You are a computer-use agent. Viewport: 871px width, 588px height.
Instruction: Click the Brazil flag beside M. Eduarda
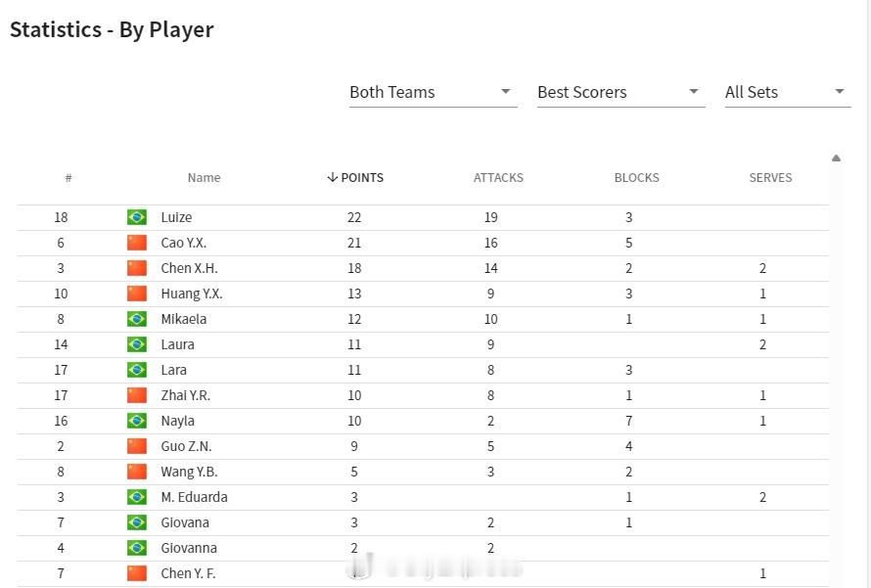pos(137,497)
